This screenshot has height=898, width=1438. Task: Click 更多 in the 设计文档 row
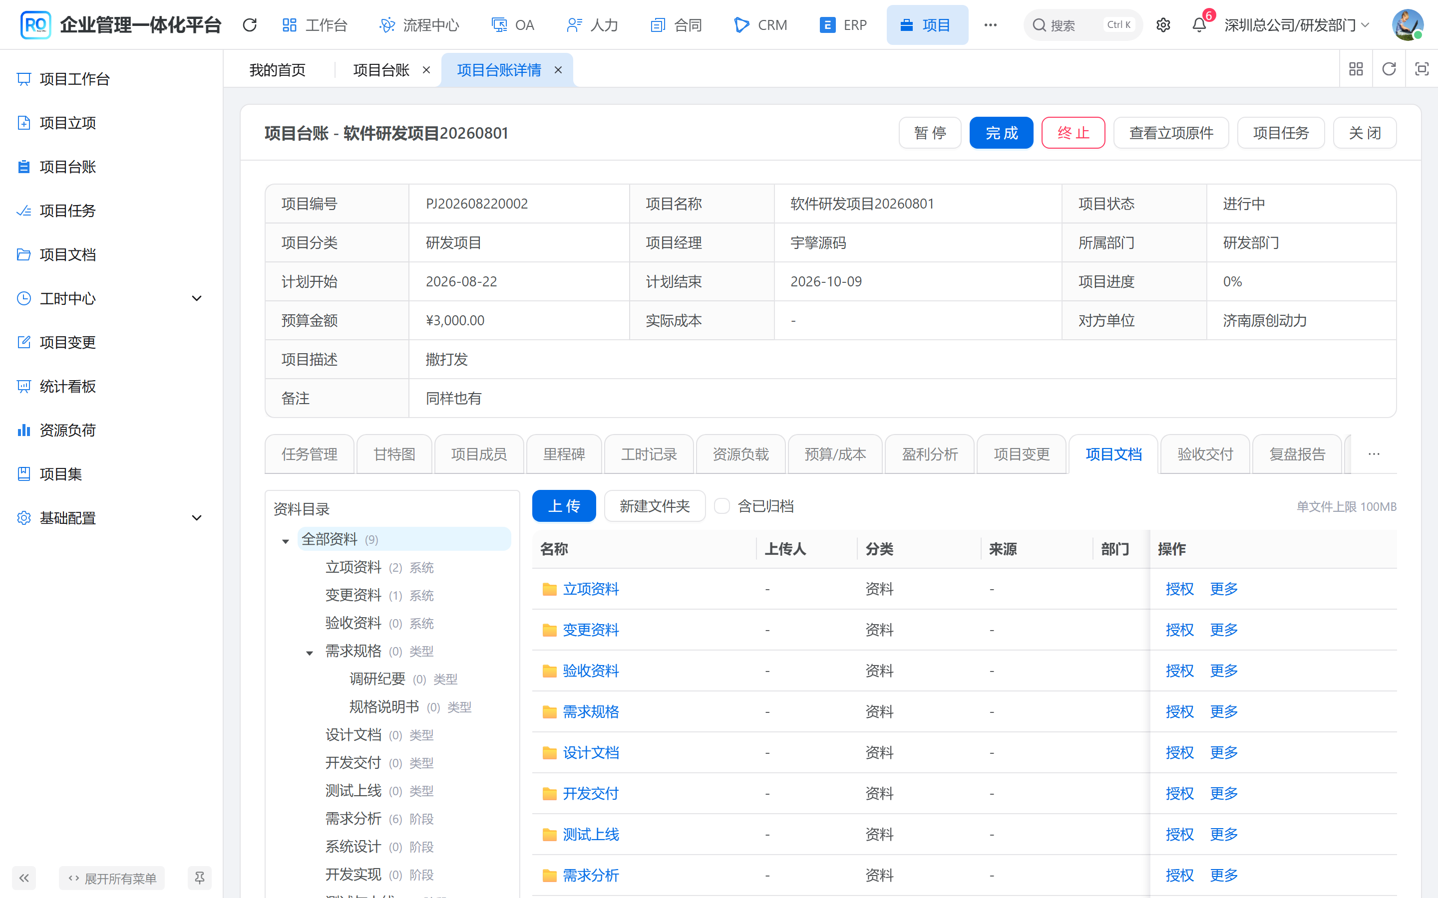[x=1224, y=753]
